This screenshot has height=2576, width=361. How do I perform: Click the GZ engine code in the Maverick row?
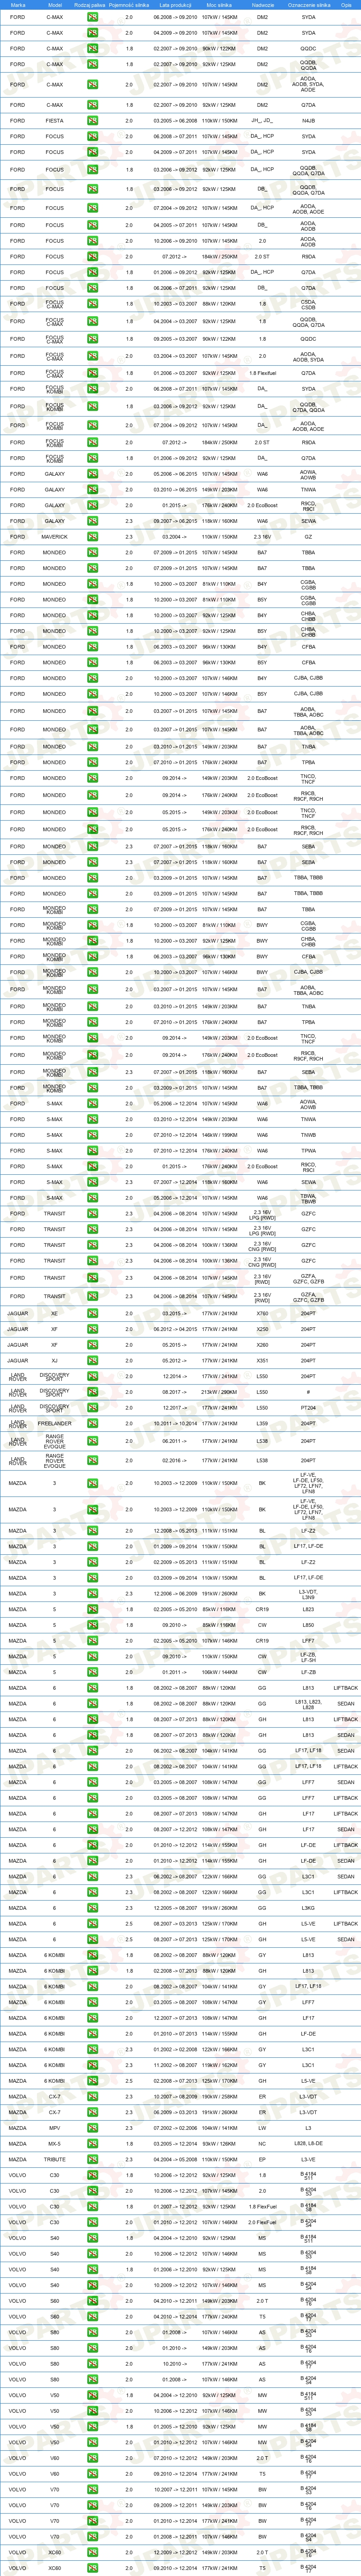pos(308,537)
